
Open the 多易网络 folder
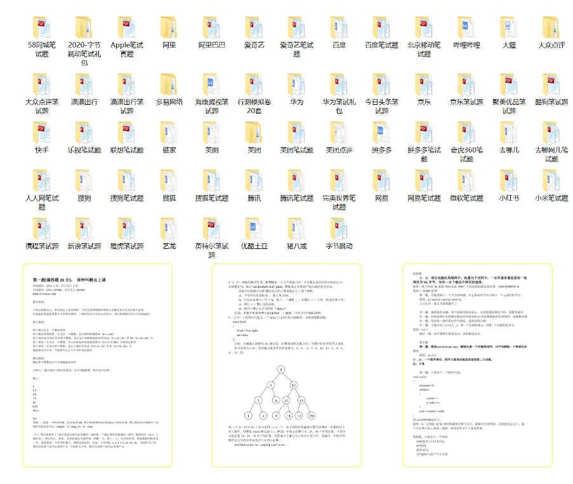pyautogui.click(x=169, y=84)
